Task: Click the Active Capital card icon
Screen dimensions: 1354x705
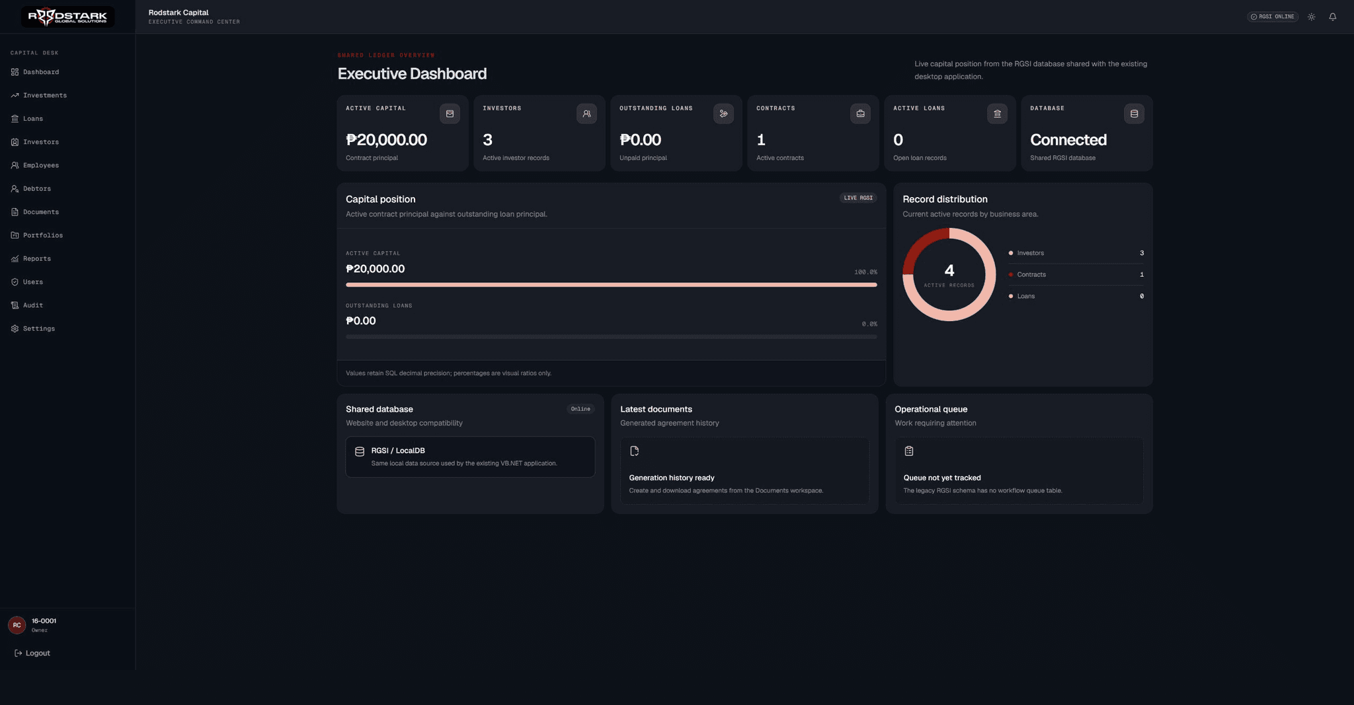Action: point(450,114)
